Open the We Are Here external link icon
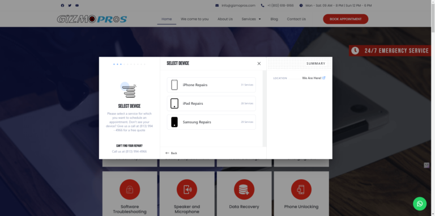 pos(324,78)
